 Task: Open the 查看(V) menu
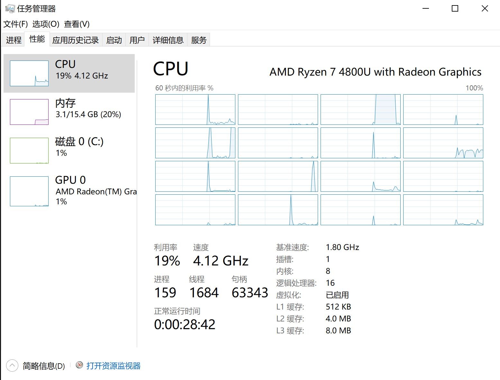click(77, 24)
